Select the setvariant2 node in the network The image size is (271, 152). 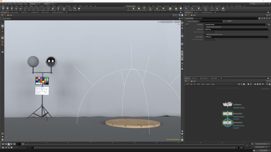click(227, 122)
